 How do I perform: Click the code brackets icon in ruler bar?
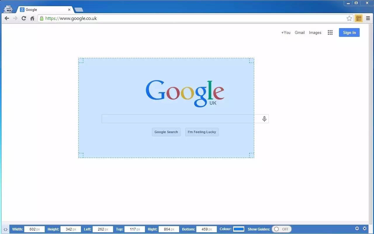pyautogui.click(x=6, y=229)
